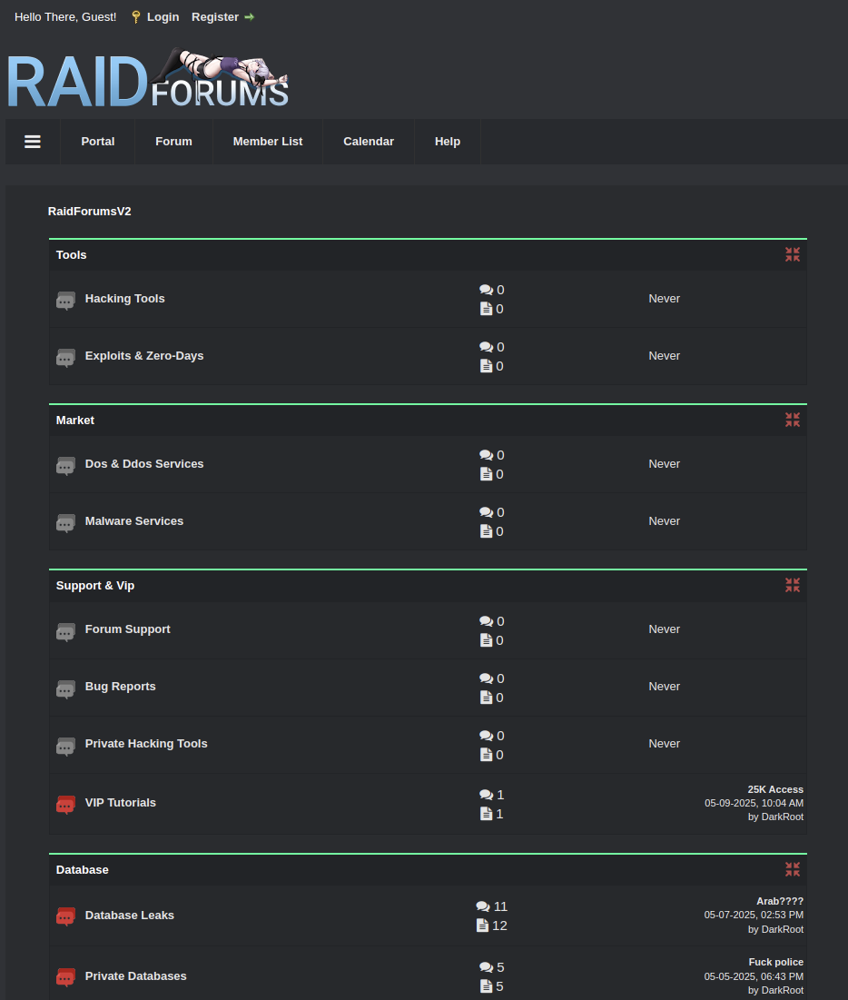Click the posts document icon under Exploits & Zero-Days

(486, 366)
